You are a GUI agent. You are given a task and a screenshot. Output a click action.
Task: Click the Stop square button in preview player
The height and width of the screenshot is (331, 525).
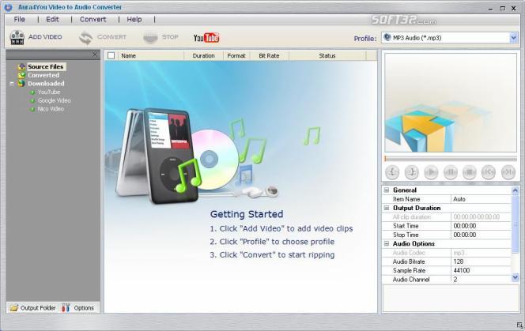coord(470,172)
